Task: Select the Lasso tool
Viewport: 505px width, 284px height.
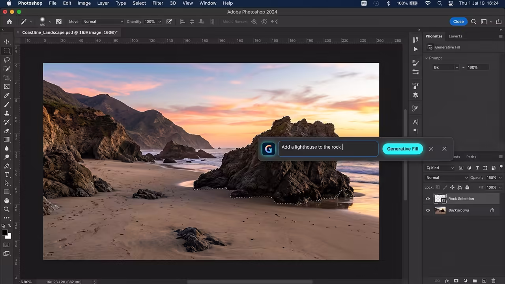Action: [x=7, y=60]
